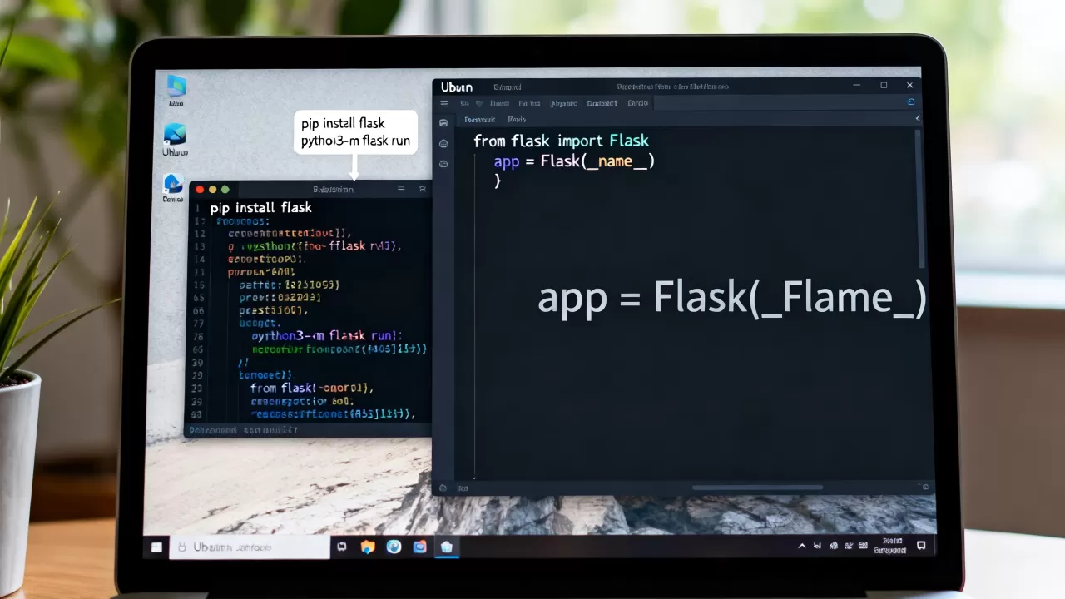Click the 'from flask' line in terminal

(312, 388)
